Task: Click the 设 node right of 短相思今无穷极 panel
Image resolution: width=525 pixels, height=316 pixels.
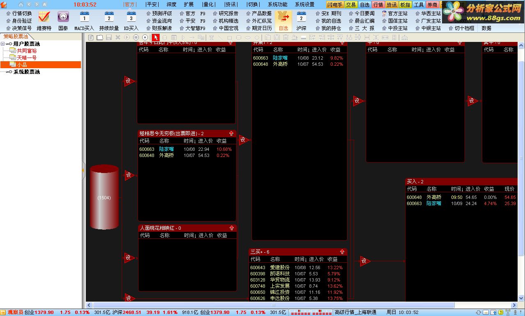Action: pyautogui.click(x=244, y=140)
